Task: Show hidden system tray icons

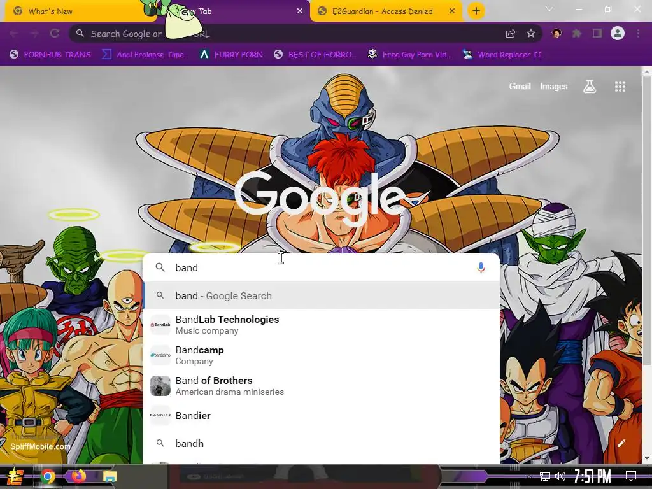Action: (x=529, y=476)
